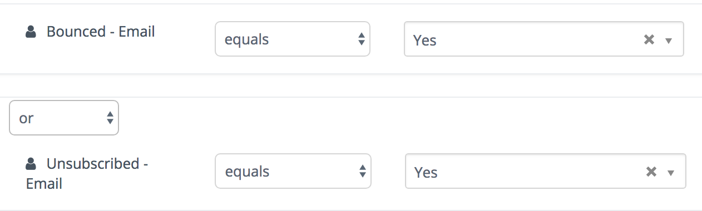702x211 pixels.
Task: Select the Bounced - Email filter label
Action: [x=101, y=32]
